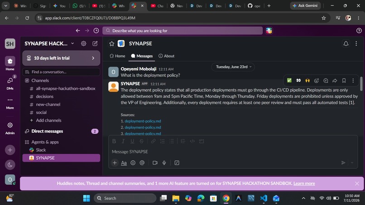Switch to the Home tab of SYNAPSE
The image size is (365, 205).
[x=118, y=56]
